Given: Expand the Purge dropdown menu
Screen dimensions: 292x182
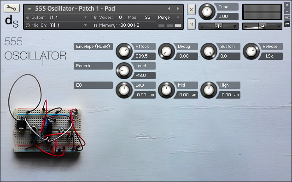Looking at the screenshot, I should [x=169, y=18].
